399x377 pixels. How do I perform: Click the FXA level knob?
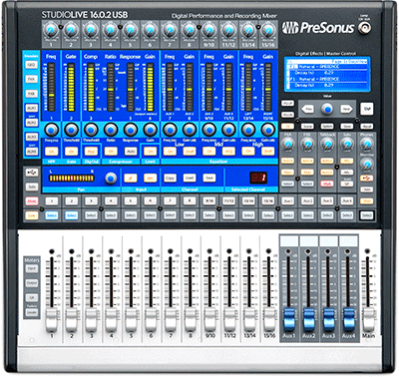point(287,144)
